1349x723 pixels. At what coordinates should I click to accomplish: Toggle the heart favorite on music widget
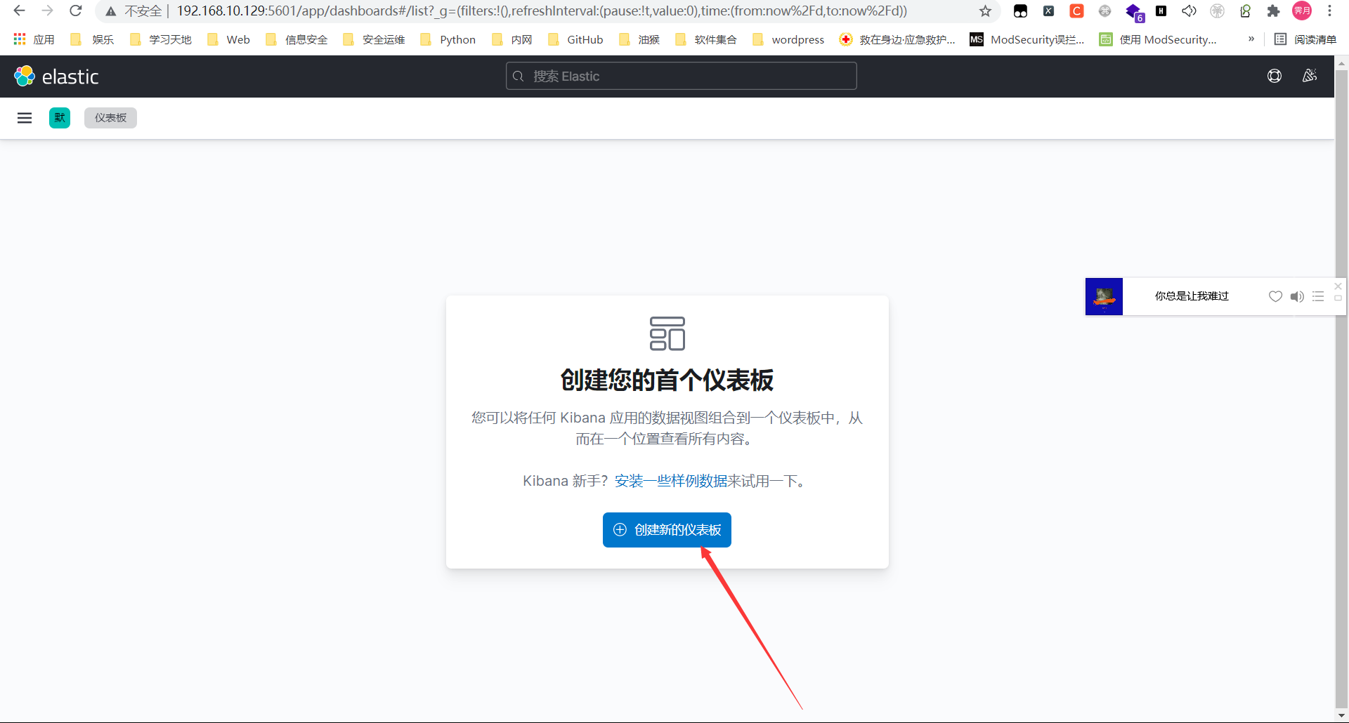coord(1275,296)
